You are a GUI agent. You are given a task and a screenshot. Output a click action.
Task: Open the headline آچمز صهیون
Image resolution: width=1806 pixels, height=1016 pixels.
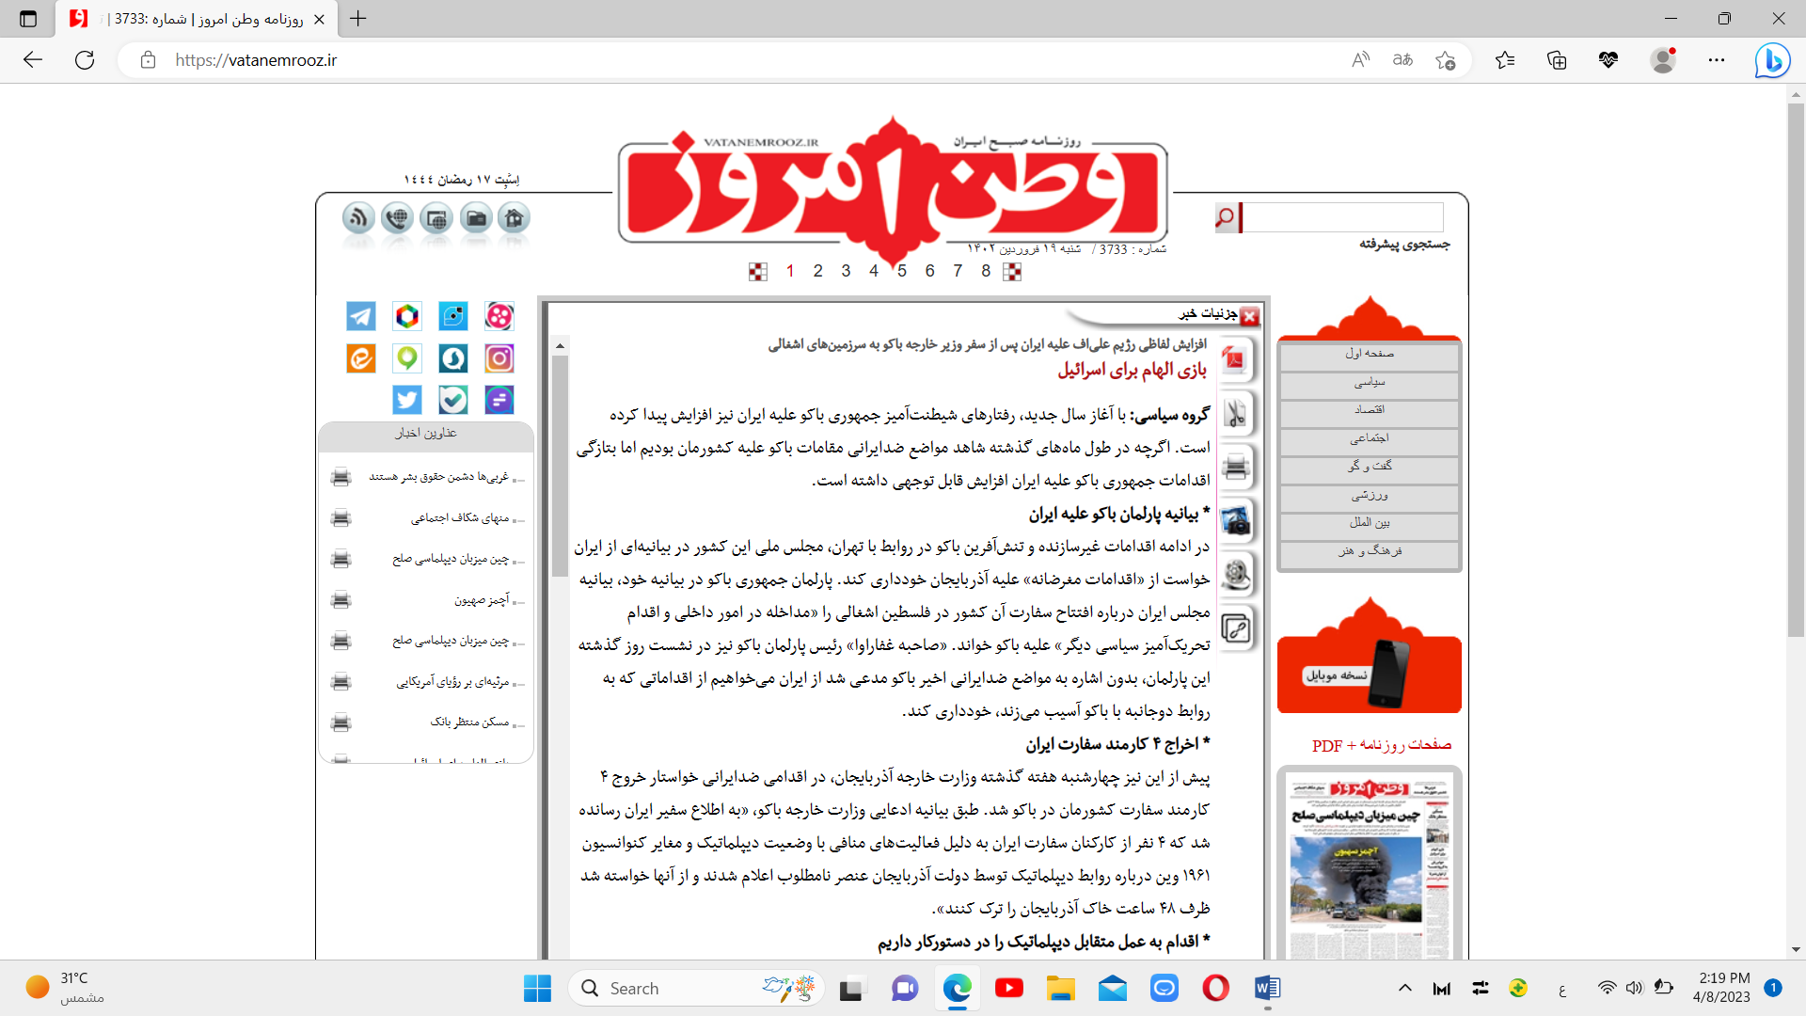(x=482, y=600)
